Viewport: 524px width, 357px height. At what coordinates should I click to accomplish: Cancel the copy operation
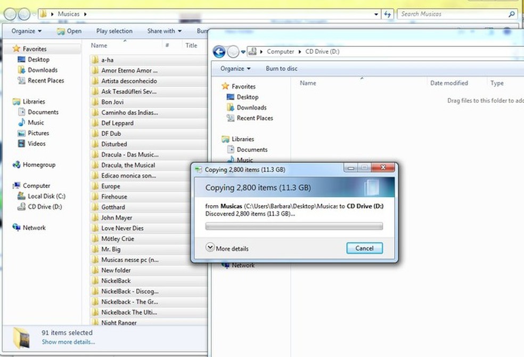coord(364,248)
